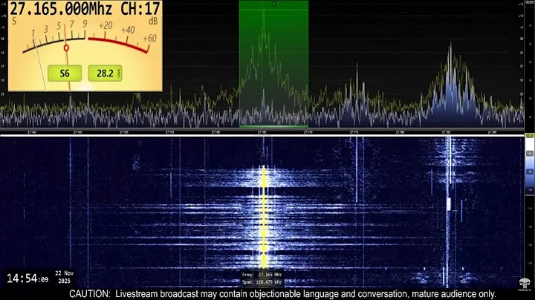Click the 27.175 signal spike in spectrum
Image resolution: width=535 pixels, height=300 pixels.
click(357, 92)
